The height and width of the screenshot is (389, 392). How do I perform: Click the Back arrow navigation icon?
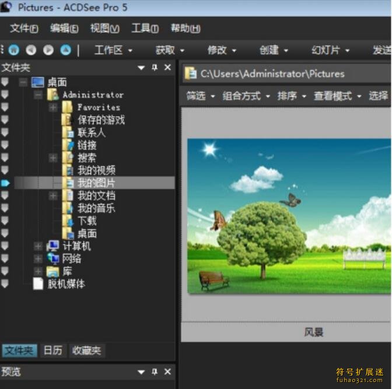31,50
